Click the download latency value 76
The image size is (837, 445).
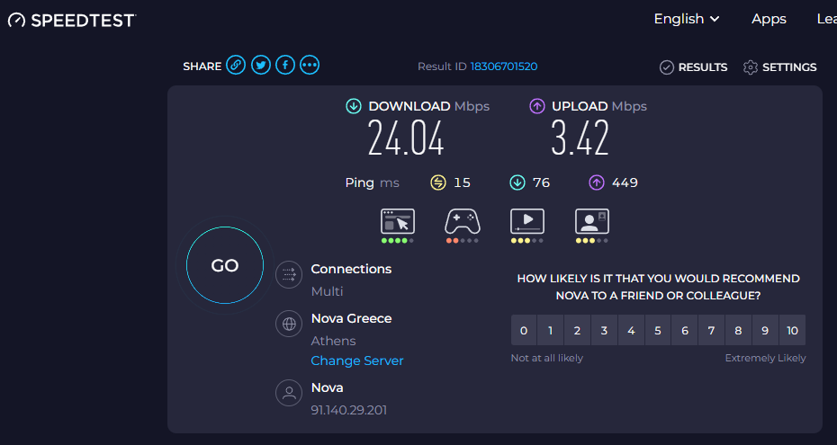coord(541,182)
